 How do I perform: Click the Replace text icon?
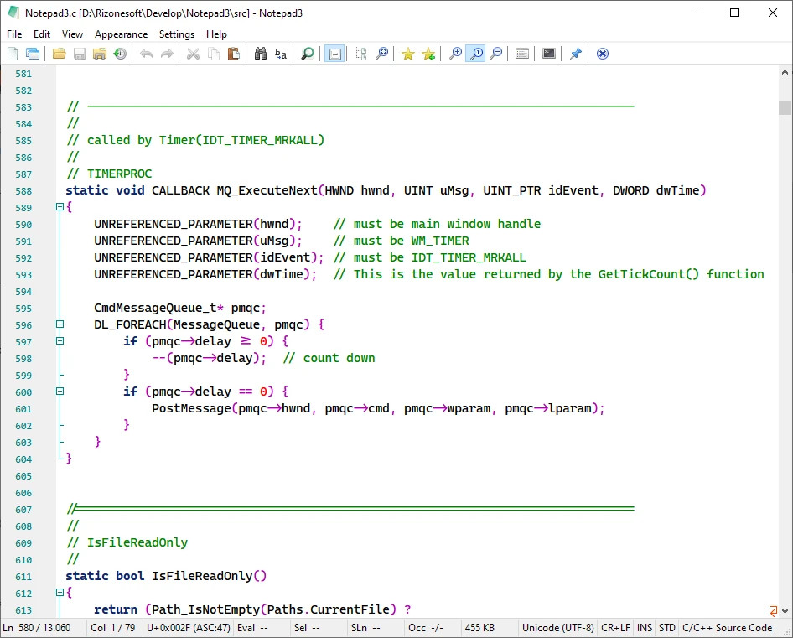coord(281,54)
